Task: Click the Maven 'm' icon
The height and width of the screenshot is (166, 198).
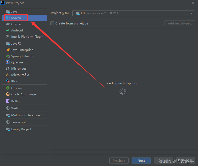Action: point(8,18)
